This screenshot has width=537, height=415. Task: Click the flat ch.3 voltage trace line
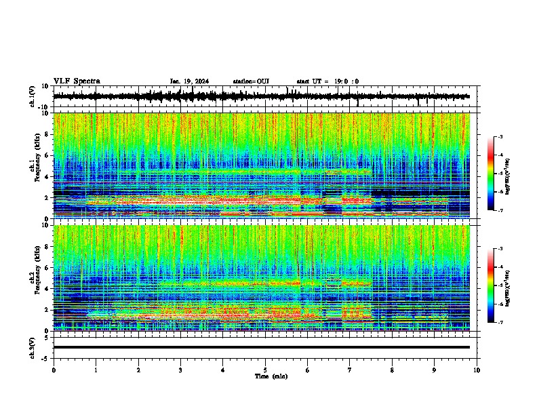[262, 347]
